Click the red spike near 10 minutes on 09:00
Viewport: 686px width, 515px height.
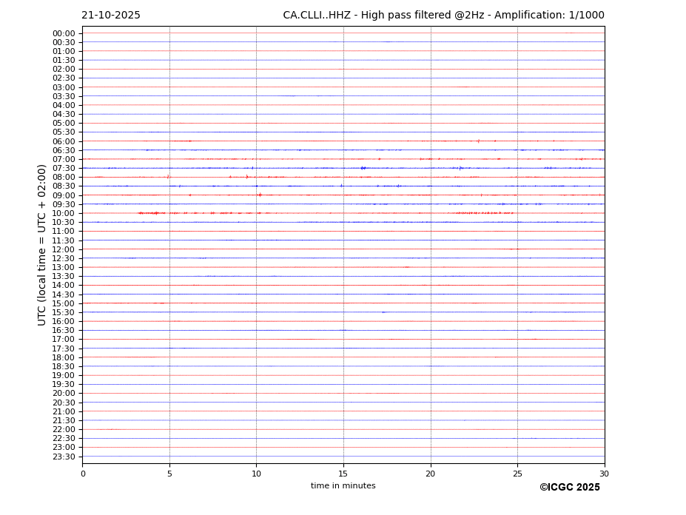point(260,195)
